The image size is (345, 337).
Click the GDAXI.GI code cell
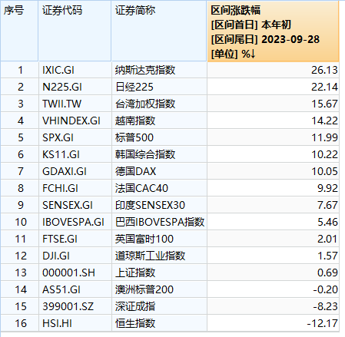point(75,171)
